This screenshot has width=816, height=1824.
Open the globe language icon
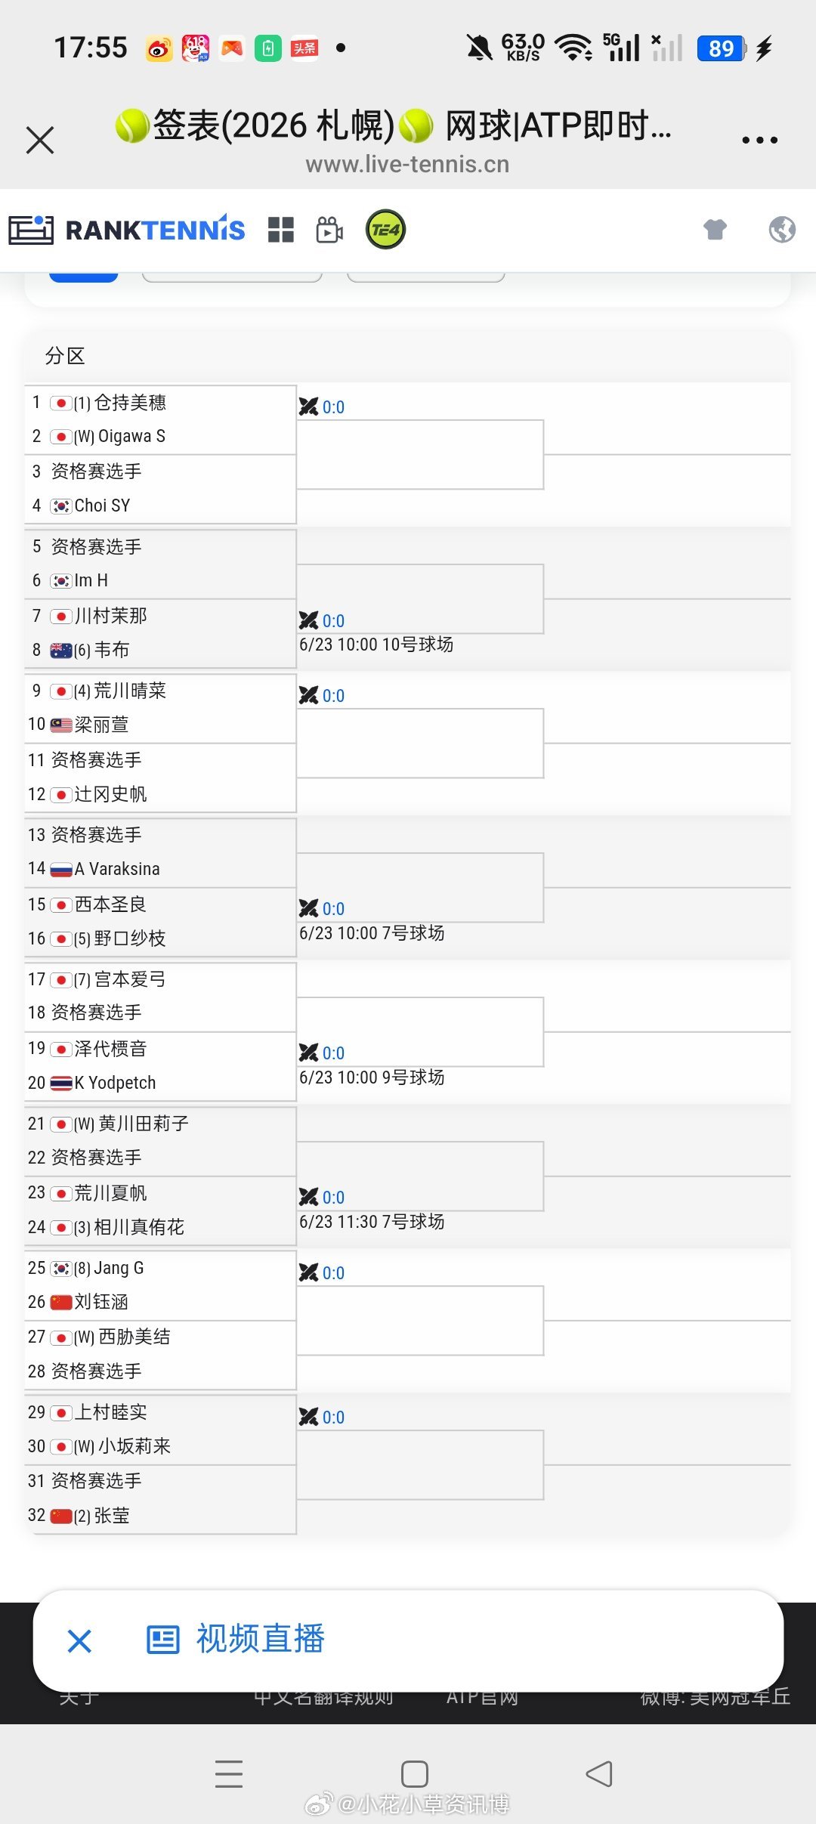pyautogui.click(x=782, y=229)
